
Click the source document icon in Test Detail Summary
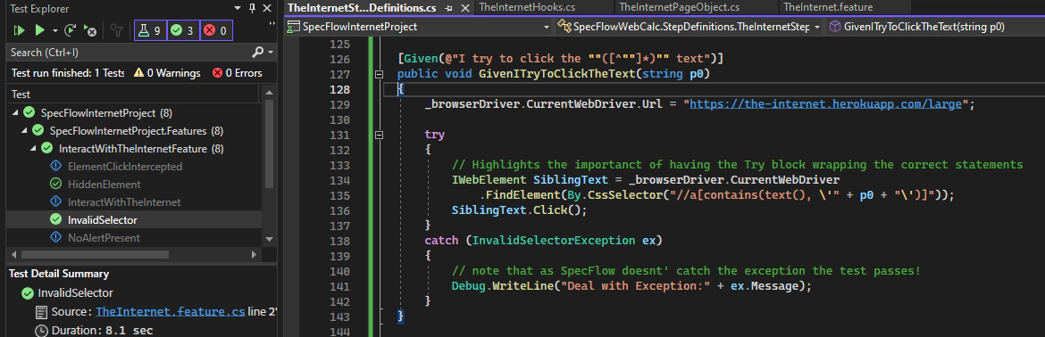(41, 312)
